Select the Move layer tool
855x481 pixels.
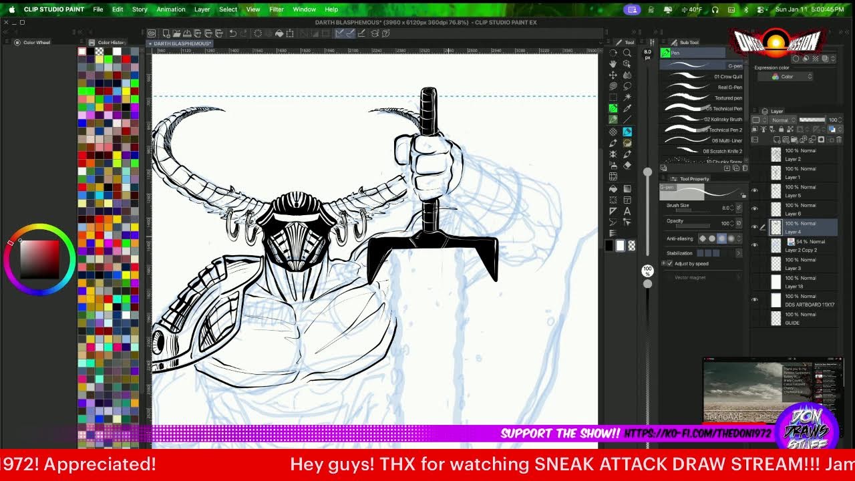point(613,75)
